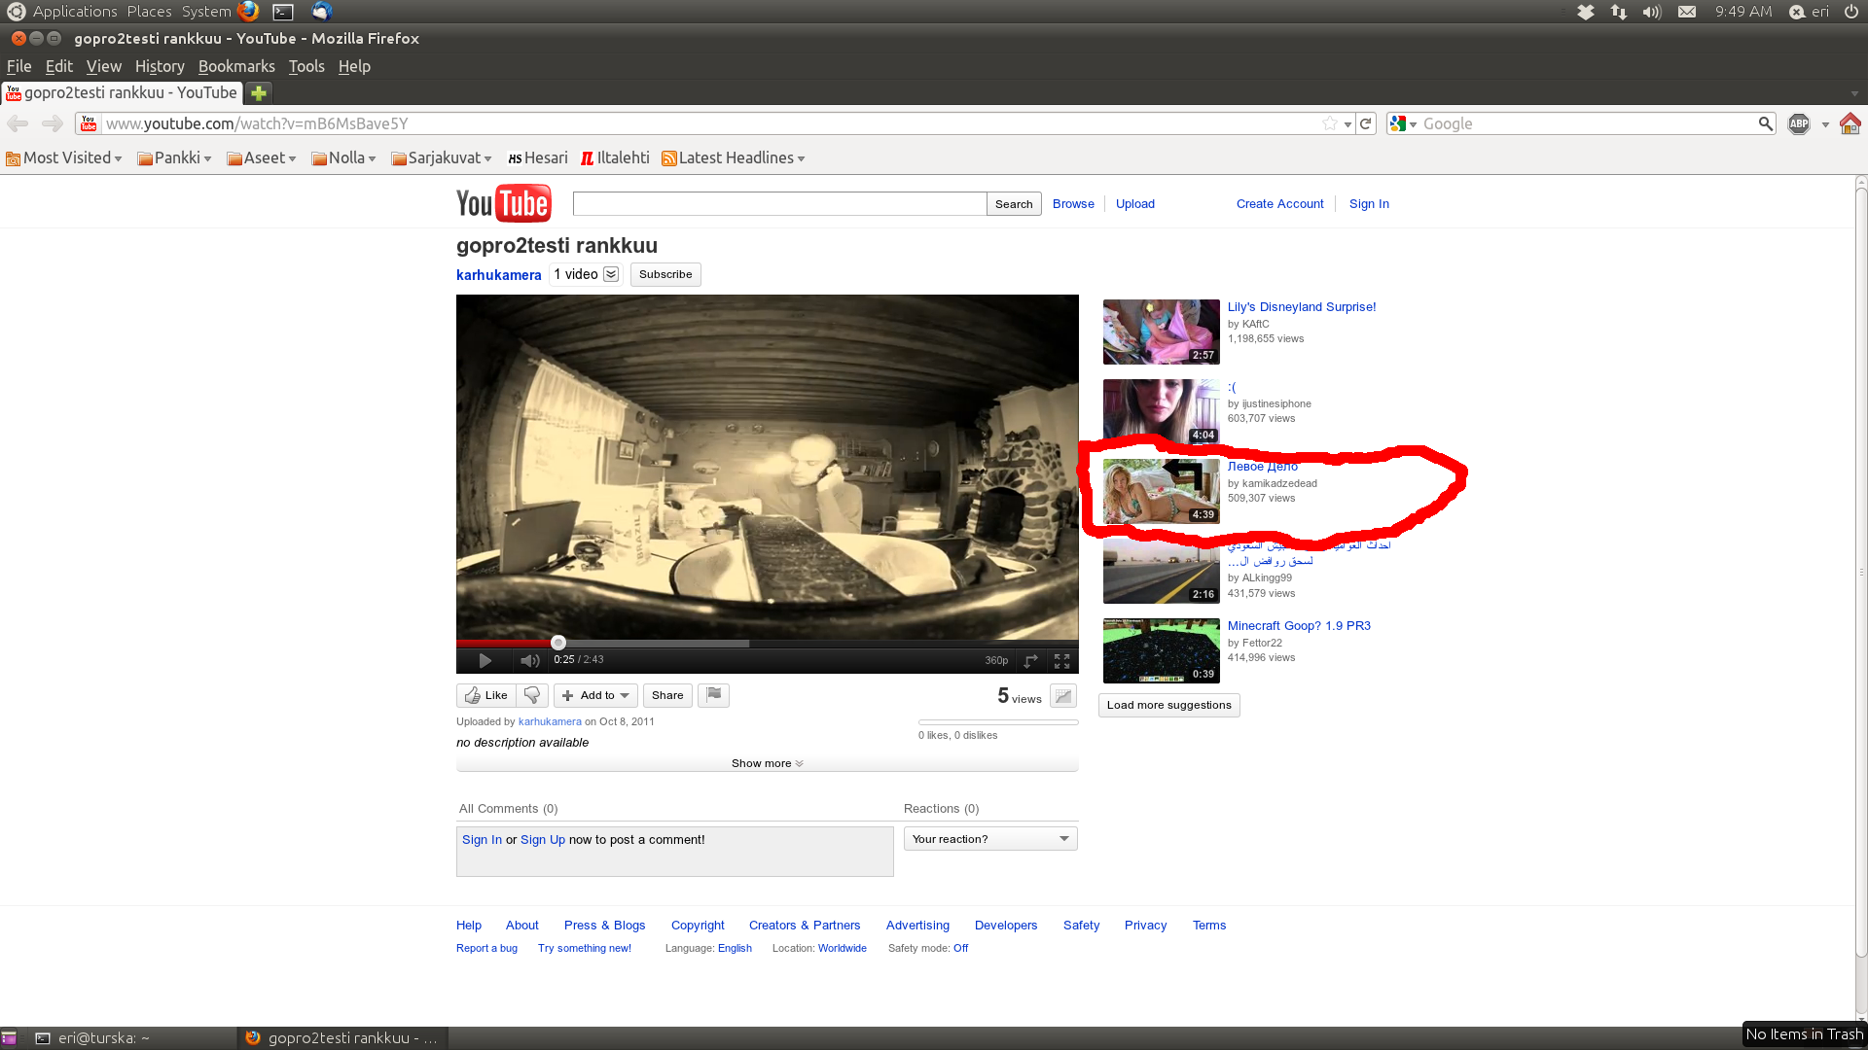The height and width of the screenshot is (1050, 1868).
Task: Open Lily's Disneyland Surprise thumbnail
Action: 1161,332
